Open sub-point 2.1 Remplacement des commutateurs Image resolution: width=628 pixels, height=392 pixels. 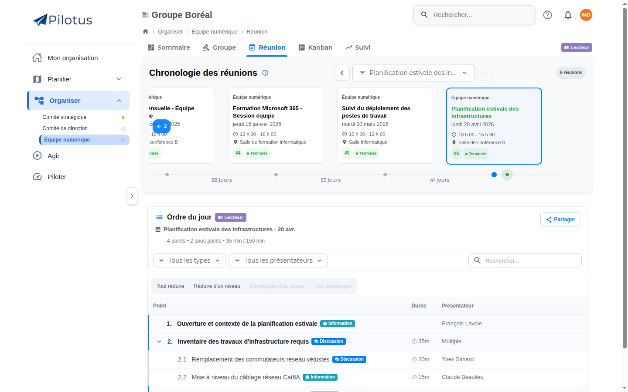260,359
